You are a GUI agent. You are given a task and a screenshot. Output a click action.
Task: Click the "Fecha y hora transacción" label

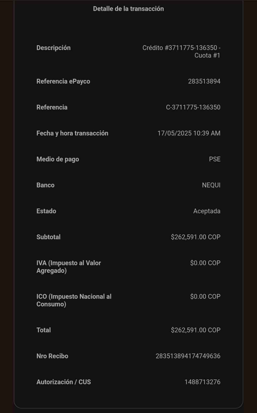pos(72,133)
